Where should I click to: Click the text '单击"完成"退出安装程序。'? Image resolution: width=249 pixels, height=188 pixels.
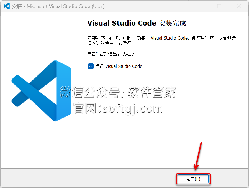112,54
